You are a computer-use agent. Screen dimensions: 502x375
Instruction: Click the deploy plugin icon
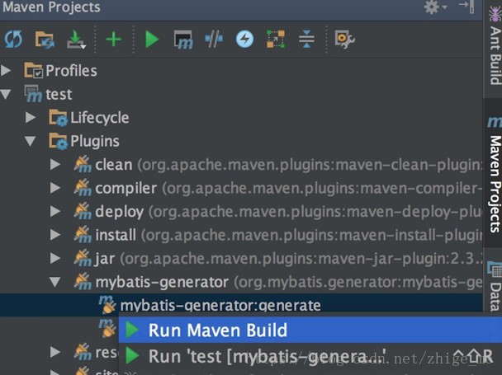click(83, 211)
